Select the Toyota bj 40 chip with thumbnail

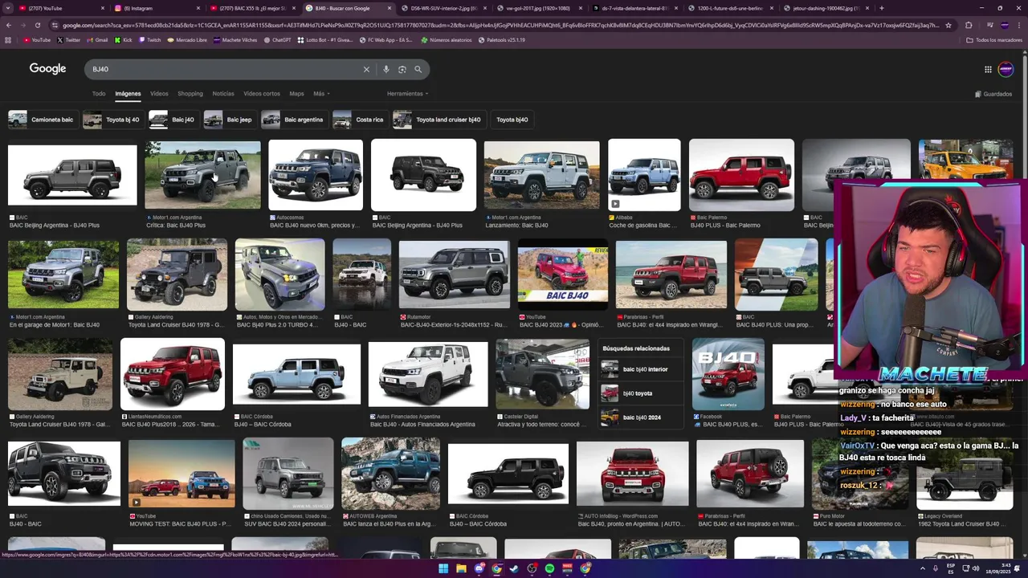tap(112, 120)
